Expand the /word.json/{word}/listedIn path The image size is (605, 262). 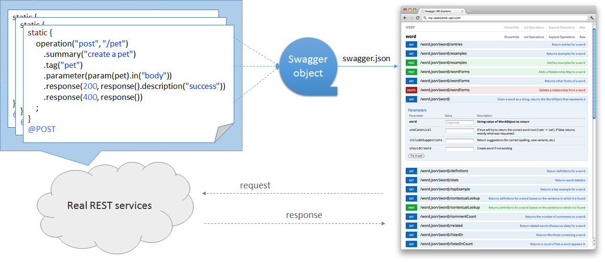tap(442, 235)
